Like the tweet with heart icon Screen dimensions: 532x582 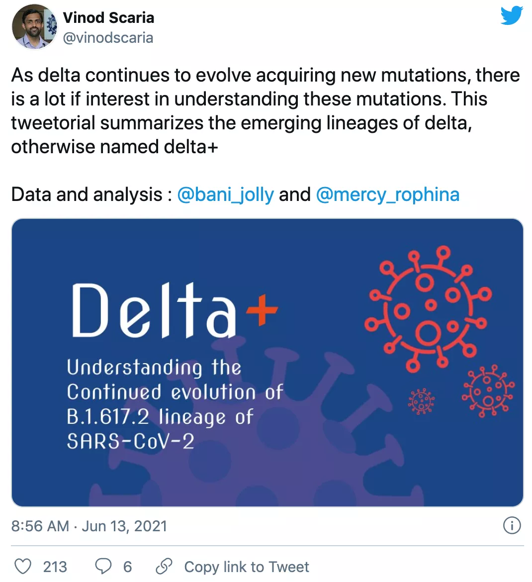[23, 567]
